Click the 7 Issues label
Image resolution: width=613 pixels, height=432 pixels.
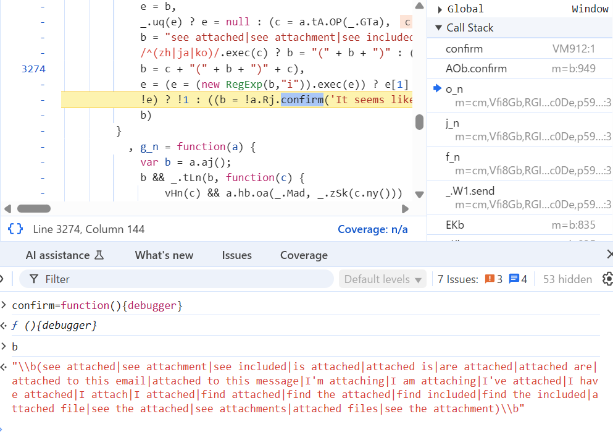click(458, 279)
